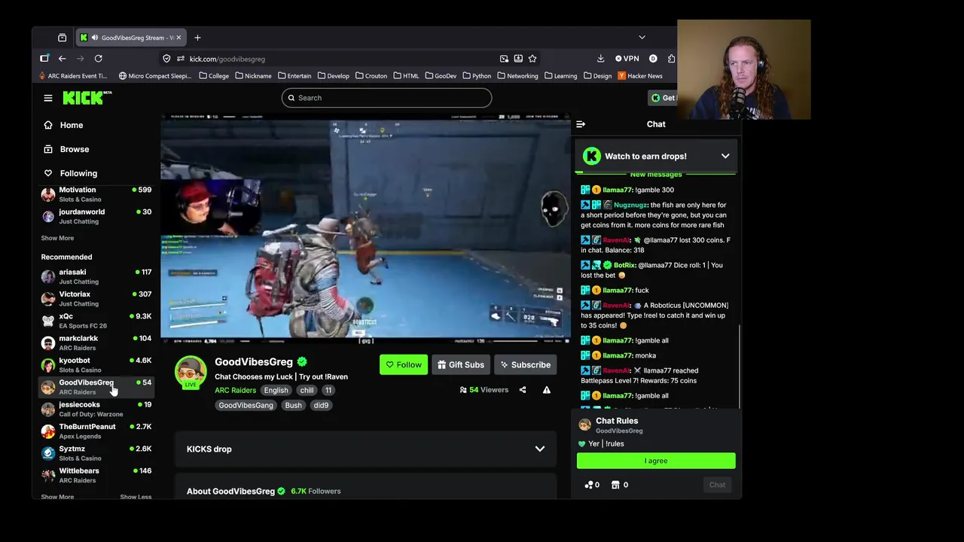Open kyootbot channel in Recommended
The image size is (964, 542).
pos(96,365)
